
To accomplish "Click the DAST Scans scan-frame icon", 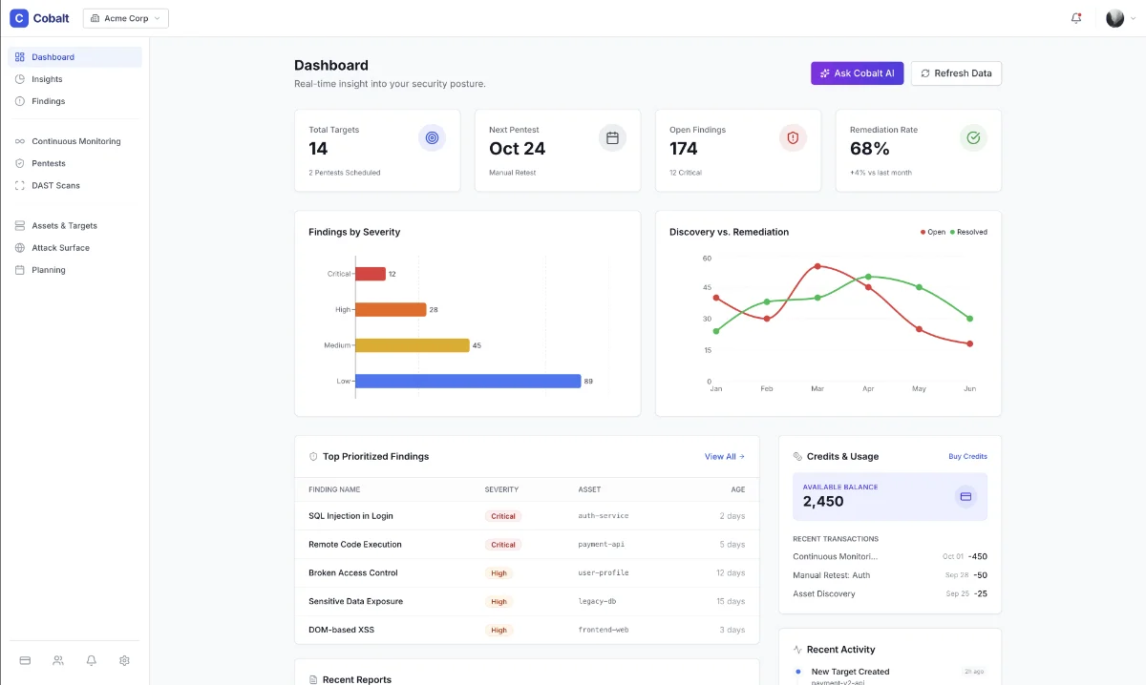I will pyautogui.click(x=20, y=185).
